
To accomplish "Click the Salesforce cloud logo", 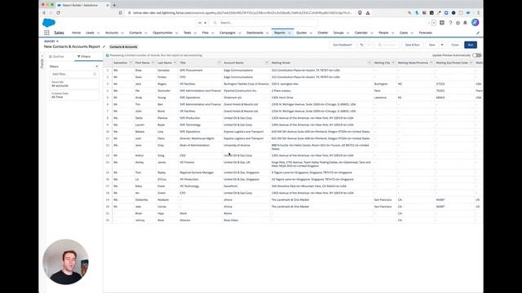I will (x=49, y=23).
